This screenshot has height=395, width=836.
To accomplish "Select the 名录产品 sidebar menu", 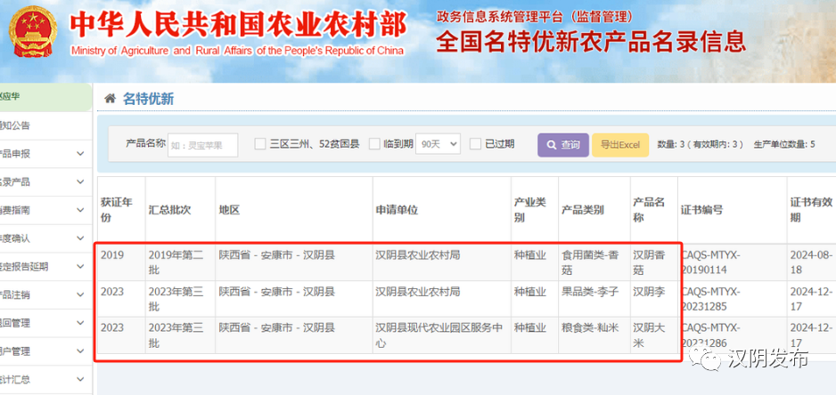I will pyautogui.click(x=45, y=182).
